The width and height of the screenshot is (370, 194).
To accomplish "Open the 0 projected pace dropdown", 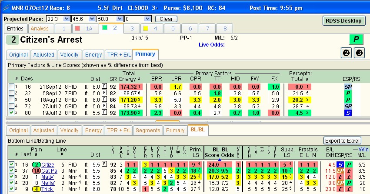I will [148, 19].
